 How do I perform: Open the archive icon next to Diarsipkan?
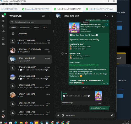[13, 34]
